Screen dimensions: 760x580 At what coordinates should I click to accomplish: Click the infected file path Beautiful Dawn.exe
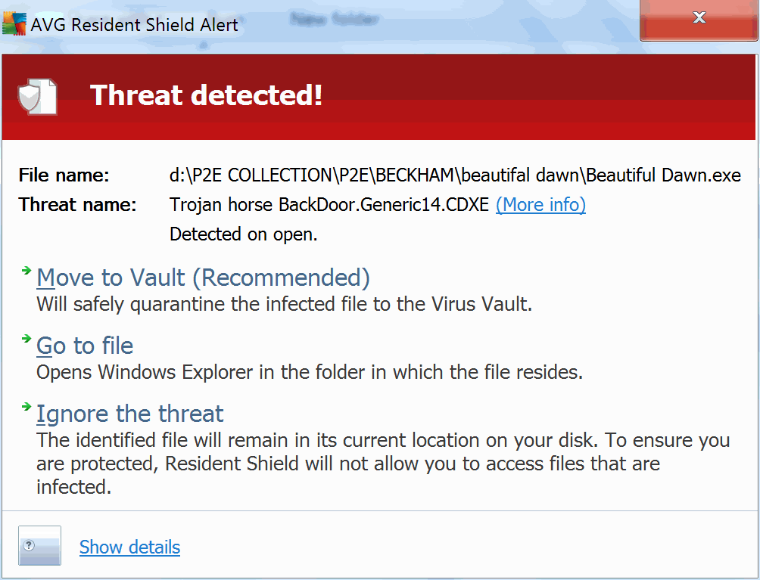coord(455,175)
